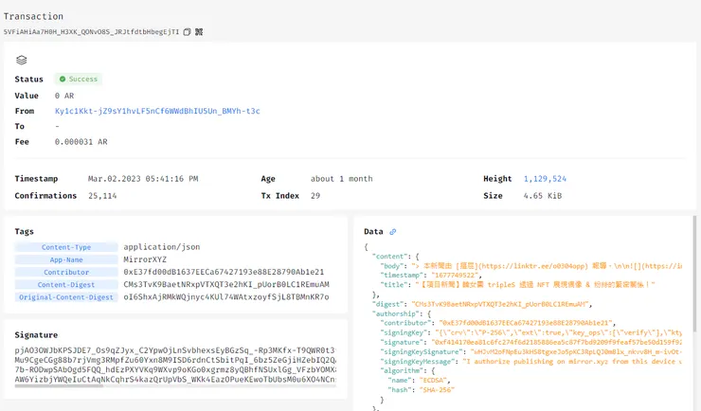
Task: Select the App-Name tag label
Action: (65, 259)
